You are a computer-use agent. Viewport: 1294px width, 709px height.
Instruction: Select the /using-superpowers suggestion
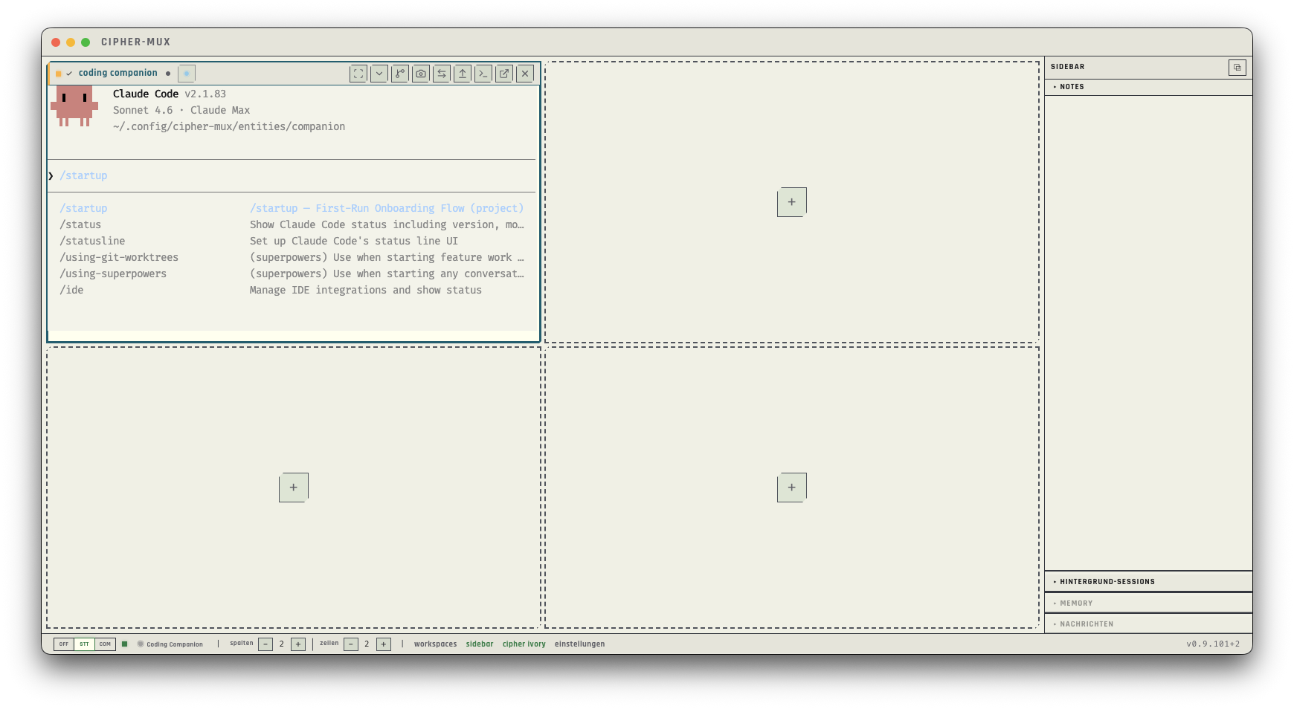(x=292, y=273)
